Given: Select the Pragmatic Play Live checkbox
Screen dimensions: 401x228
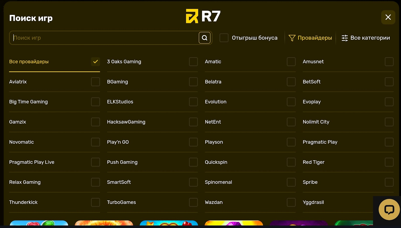Looking at the screenshot, I should (95, 162).
